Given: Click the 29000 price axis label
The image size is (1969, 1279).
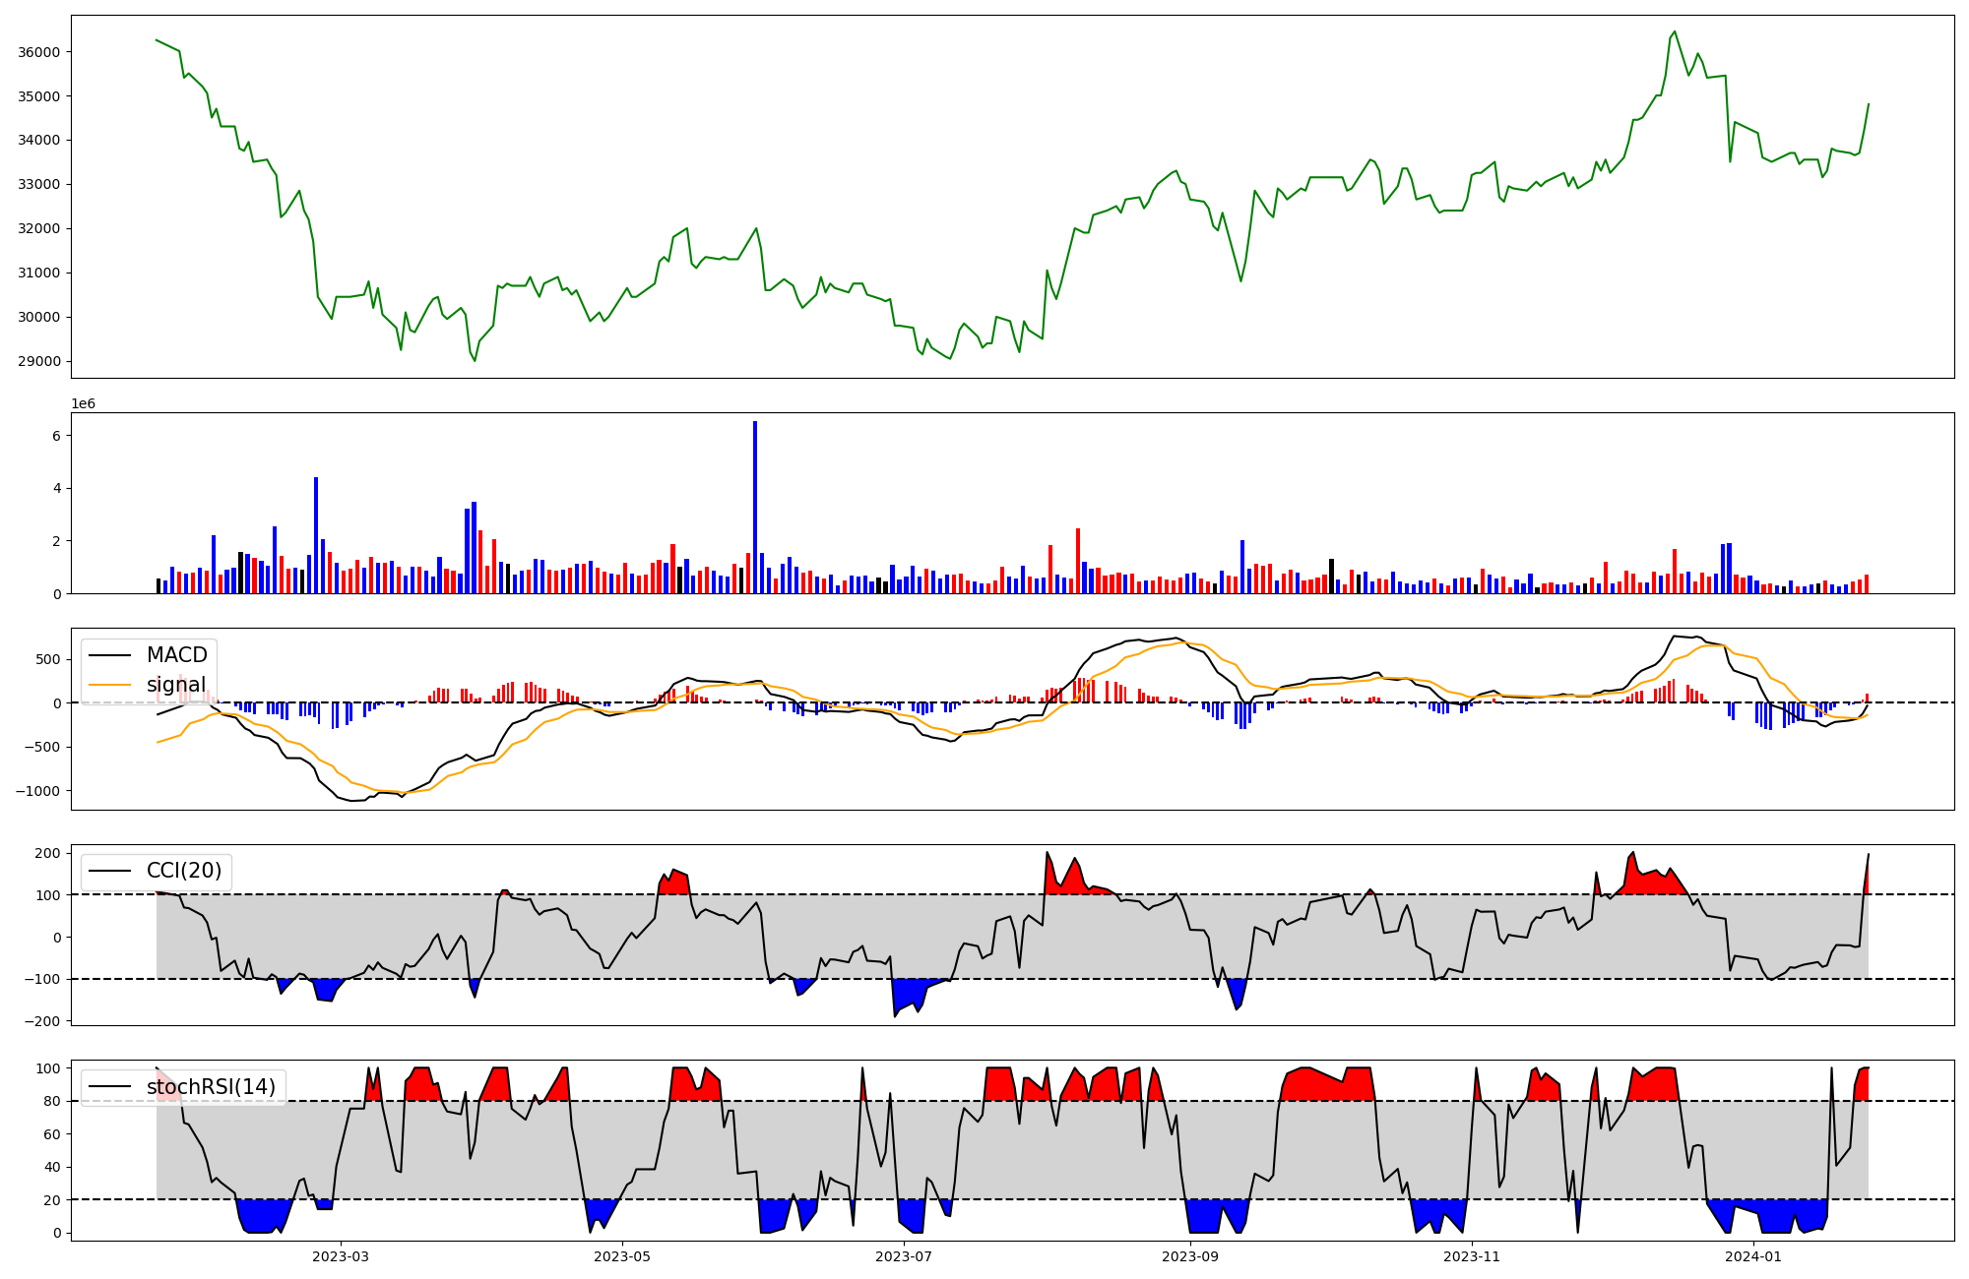Looking at the screenshot, I should click(x=39, y=361).
